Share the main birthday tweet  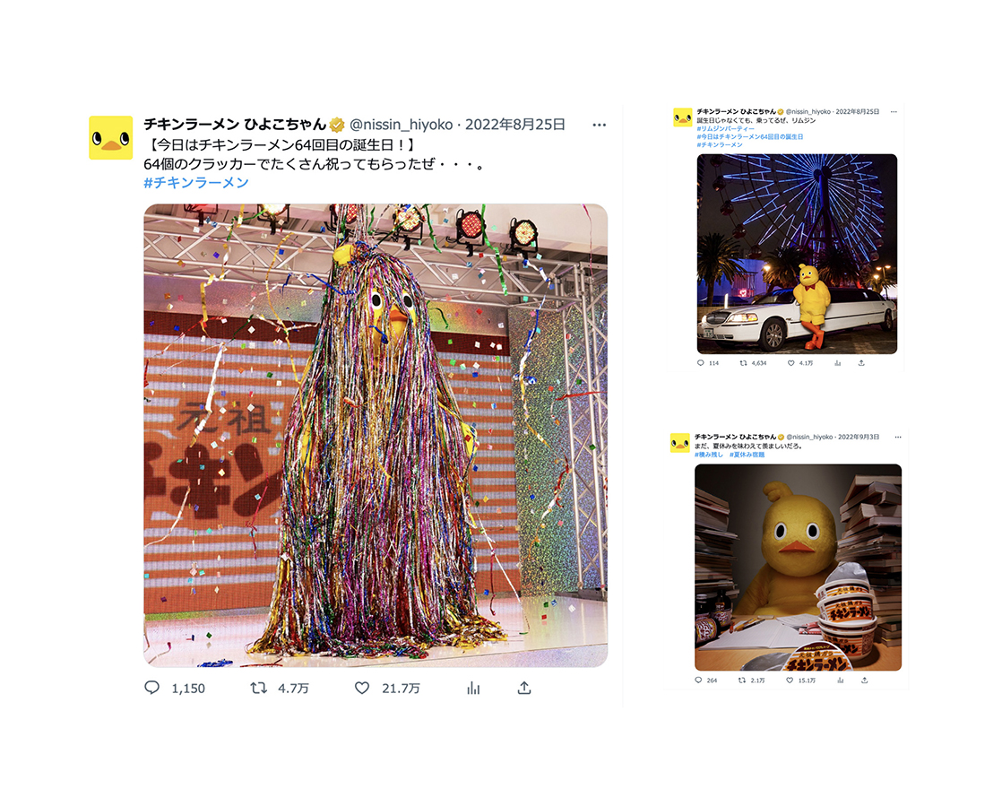pyautogui.click(x=524, y=688)
